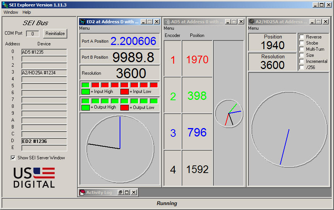Click the Reinitialize button
Screen dimensions: 334x210
tap(55, 34)
